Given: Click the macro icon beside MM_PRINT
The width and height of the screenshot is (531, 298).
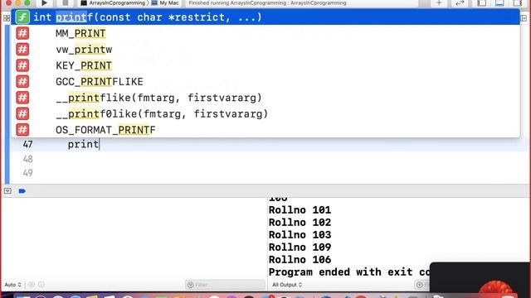Looking at the screenshot, I should [22, 33].
